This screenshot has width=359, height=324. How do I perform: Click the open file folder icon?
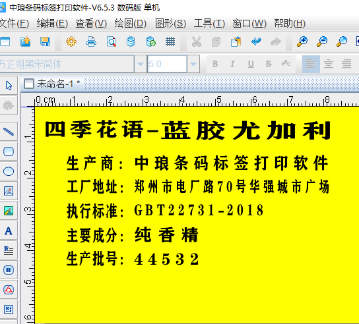[25, 41]
